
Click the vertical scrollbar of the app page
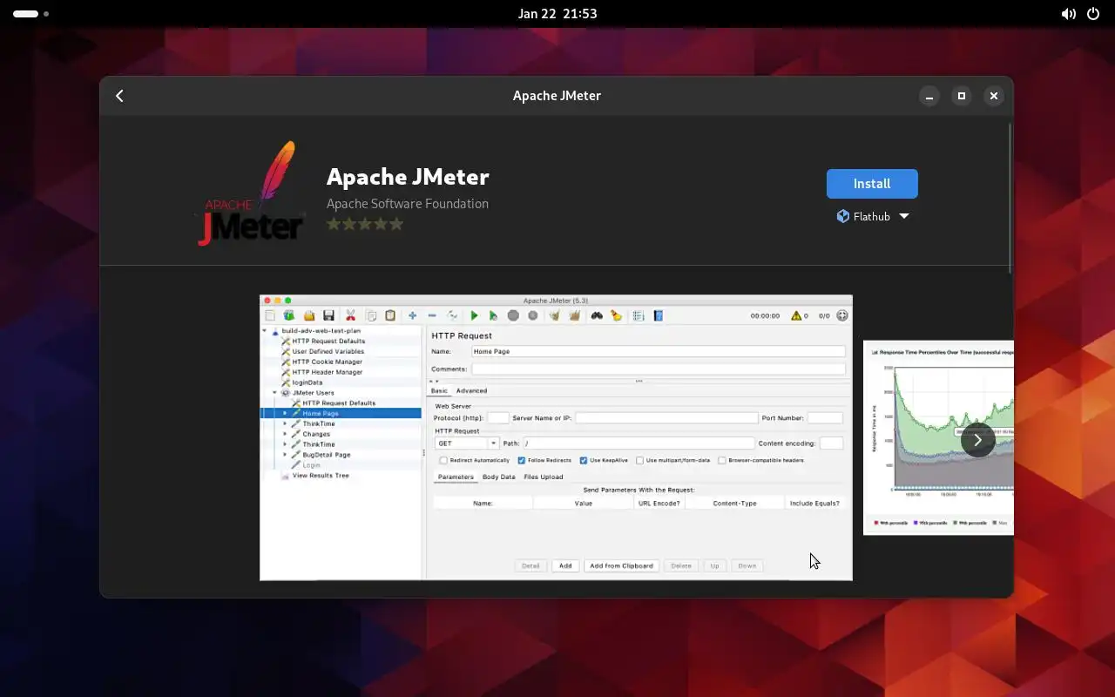click(1010, 197)
